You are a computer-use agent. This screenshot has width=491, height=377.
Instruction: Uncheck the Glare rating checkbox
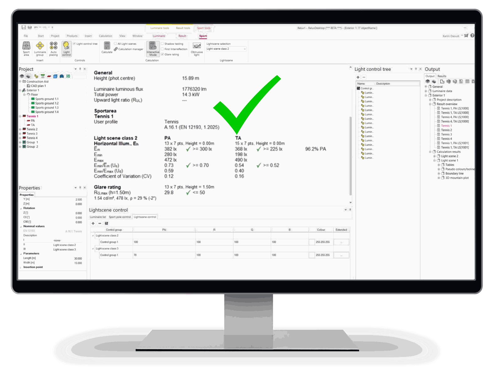(x=162, y=55)
